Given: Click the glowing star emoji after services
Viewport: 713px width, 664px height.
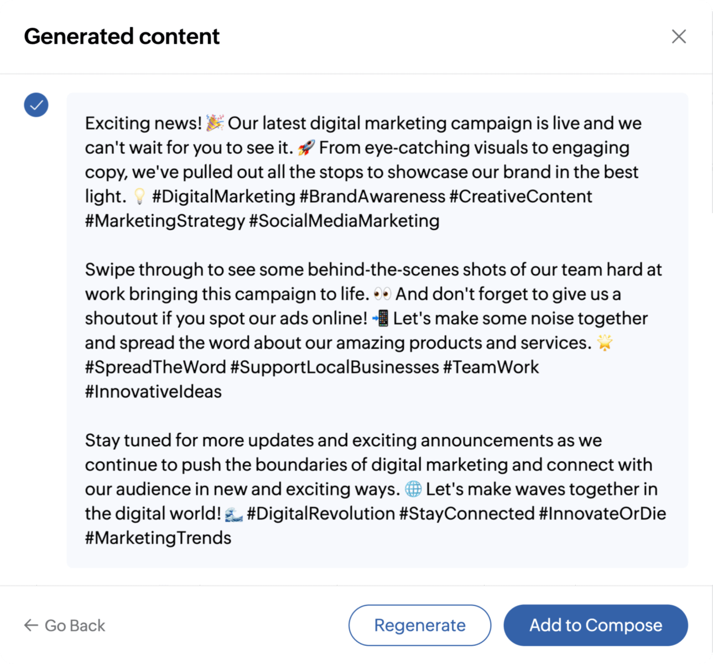Looking at the screenshot, I should click(605, 343).
